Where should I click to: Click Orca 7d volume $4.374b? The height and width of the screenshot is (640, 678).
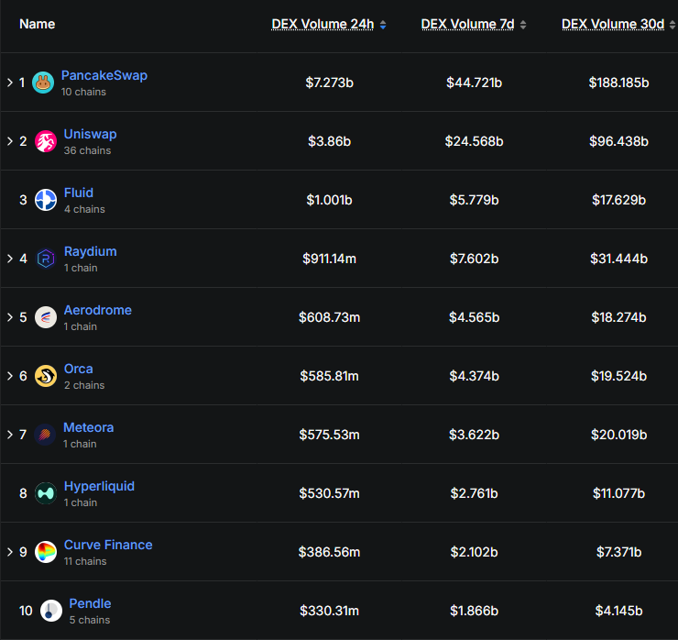pyautogui.click(x=475, y=376)
